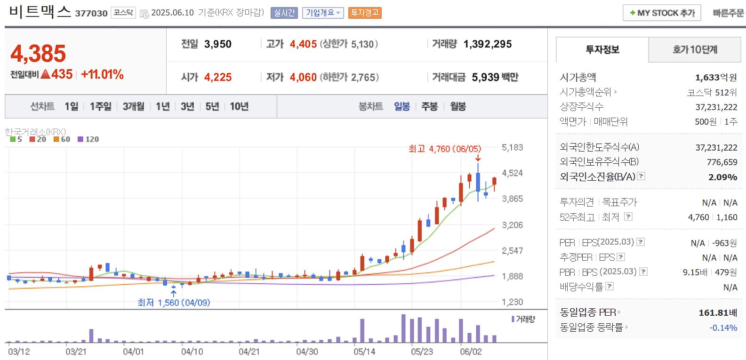Click the 거래량 value 1,392,295
The width and height of the screenshot is (746, 360).
pyautogui.click(x=488, y=44)
